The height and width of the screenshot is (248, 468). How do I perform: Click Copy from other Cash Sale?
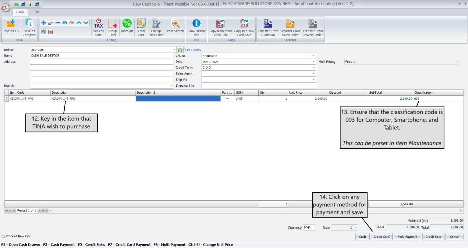coord(221,27)
